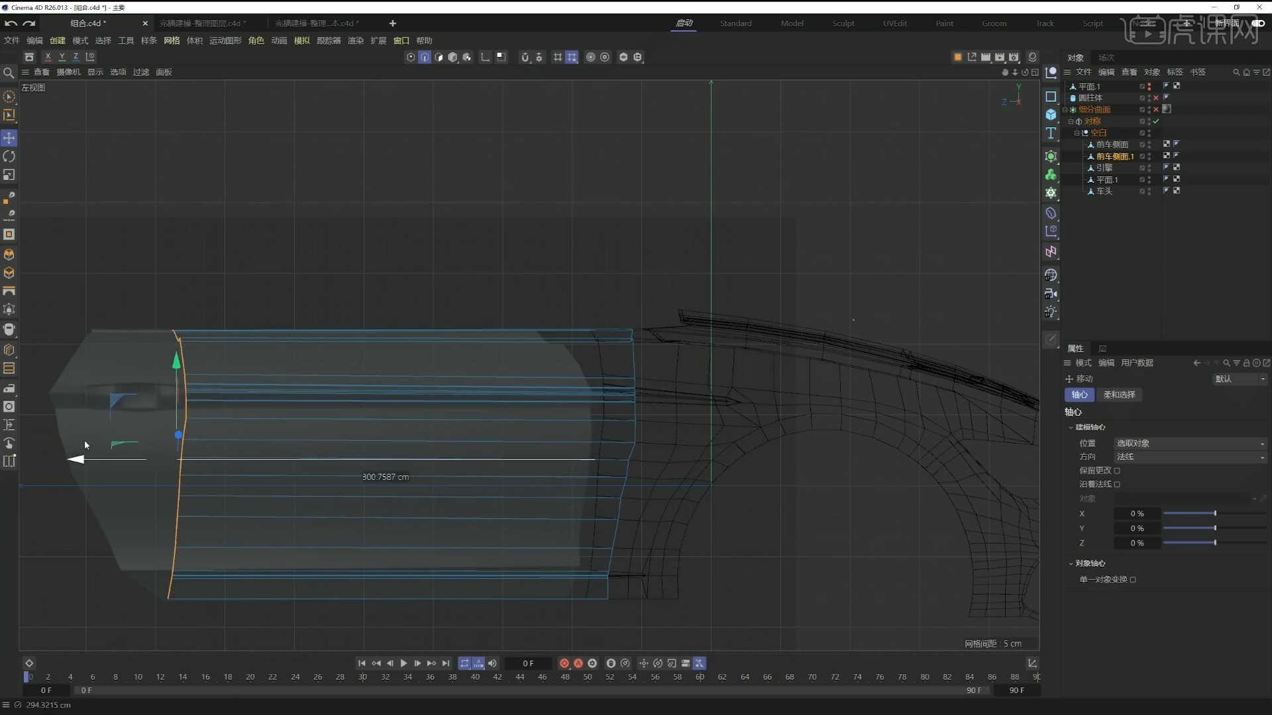Enable the snap magnet icon
Image resolution: width=1272 pixels, height=715 pixels.
coord(525,57)
